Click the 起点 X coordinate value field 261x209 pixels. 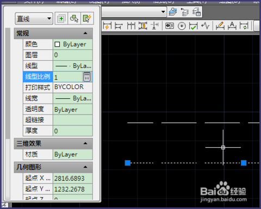[x=73, y=179]
